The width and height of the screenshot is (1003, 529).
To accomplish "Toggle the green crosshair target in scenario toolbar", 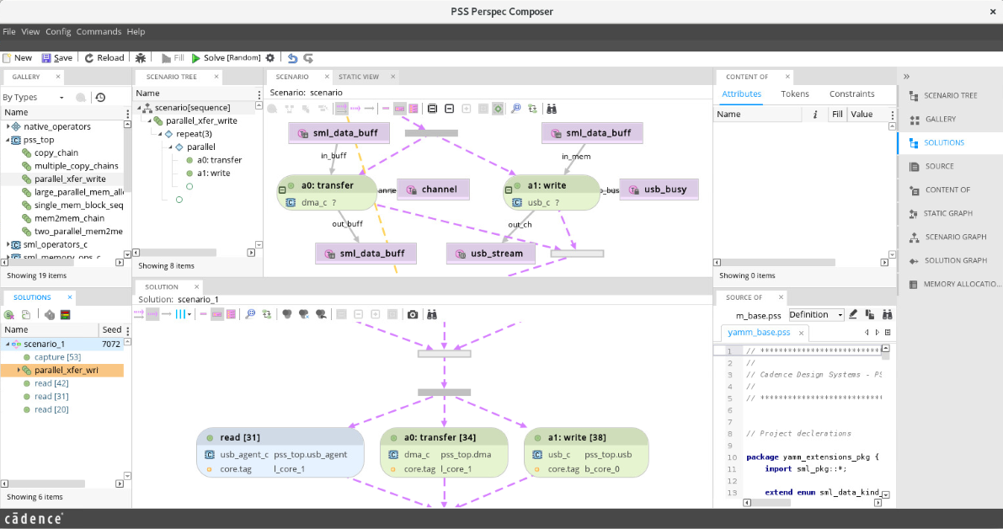I will pyautogui.click(x=498, y=108).
